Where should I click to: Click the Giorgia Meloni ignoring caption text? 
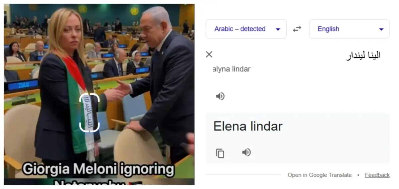coord(98,170)
